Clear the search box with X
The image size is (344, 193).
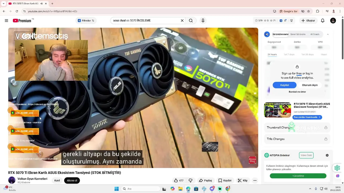click(x=182, y=21)
